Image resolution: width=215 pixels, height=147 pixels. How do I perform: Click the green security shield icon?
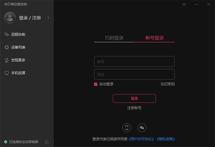point(6,142)
